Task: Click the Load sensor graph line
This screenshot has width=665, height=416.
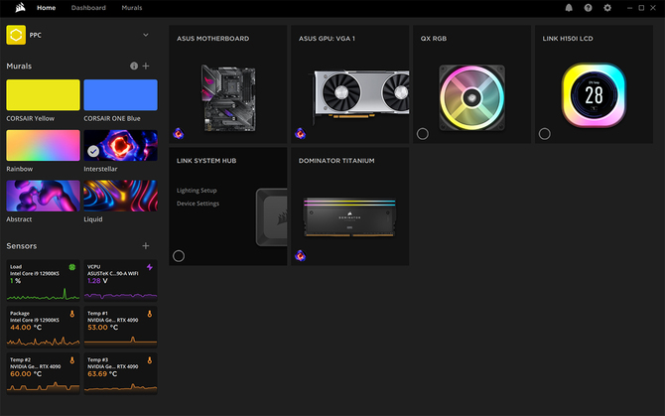Action: 43,295
